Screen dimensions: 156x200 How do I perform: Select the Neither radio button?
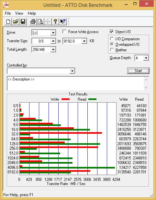point(112,50)
